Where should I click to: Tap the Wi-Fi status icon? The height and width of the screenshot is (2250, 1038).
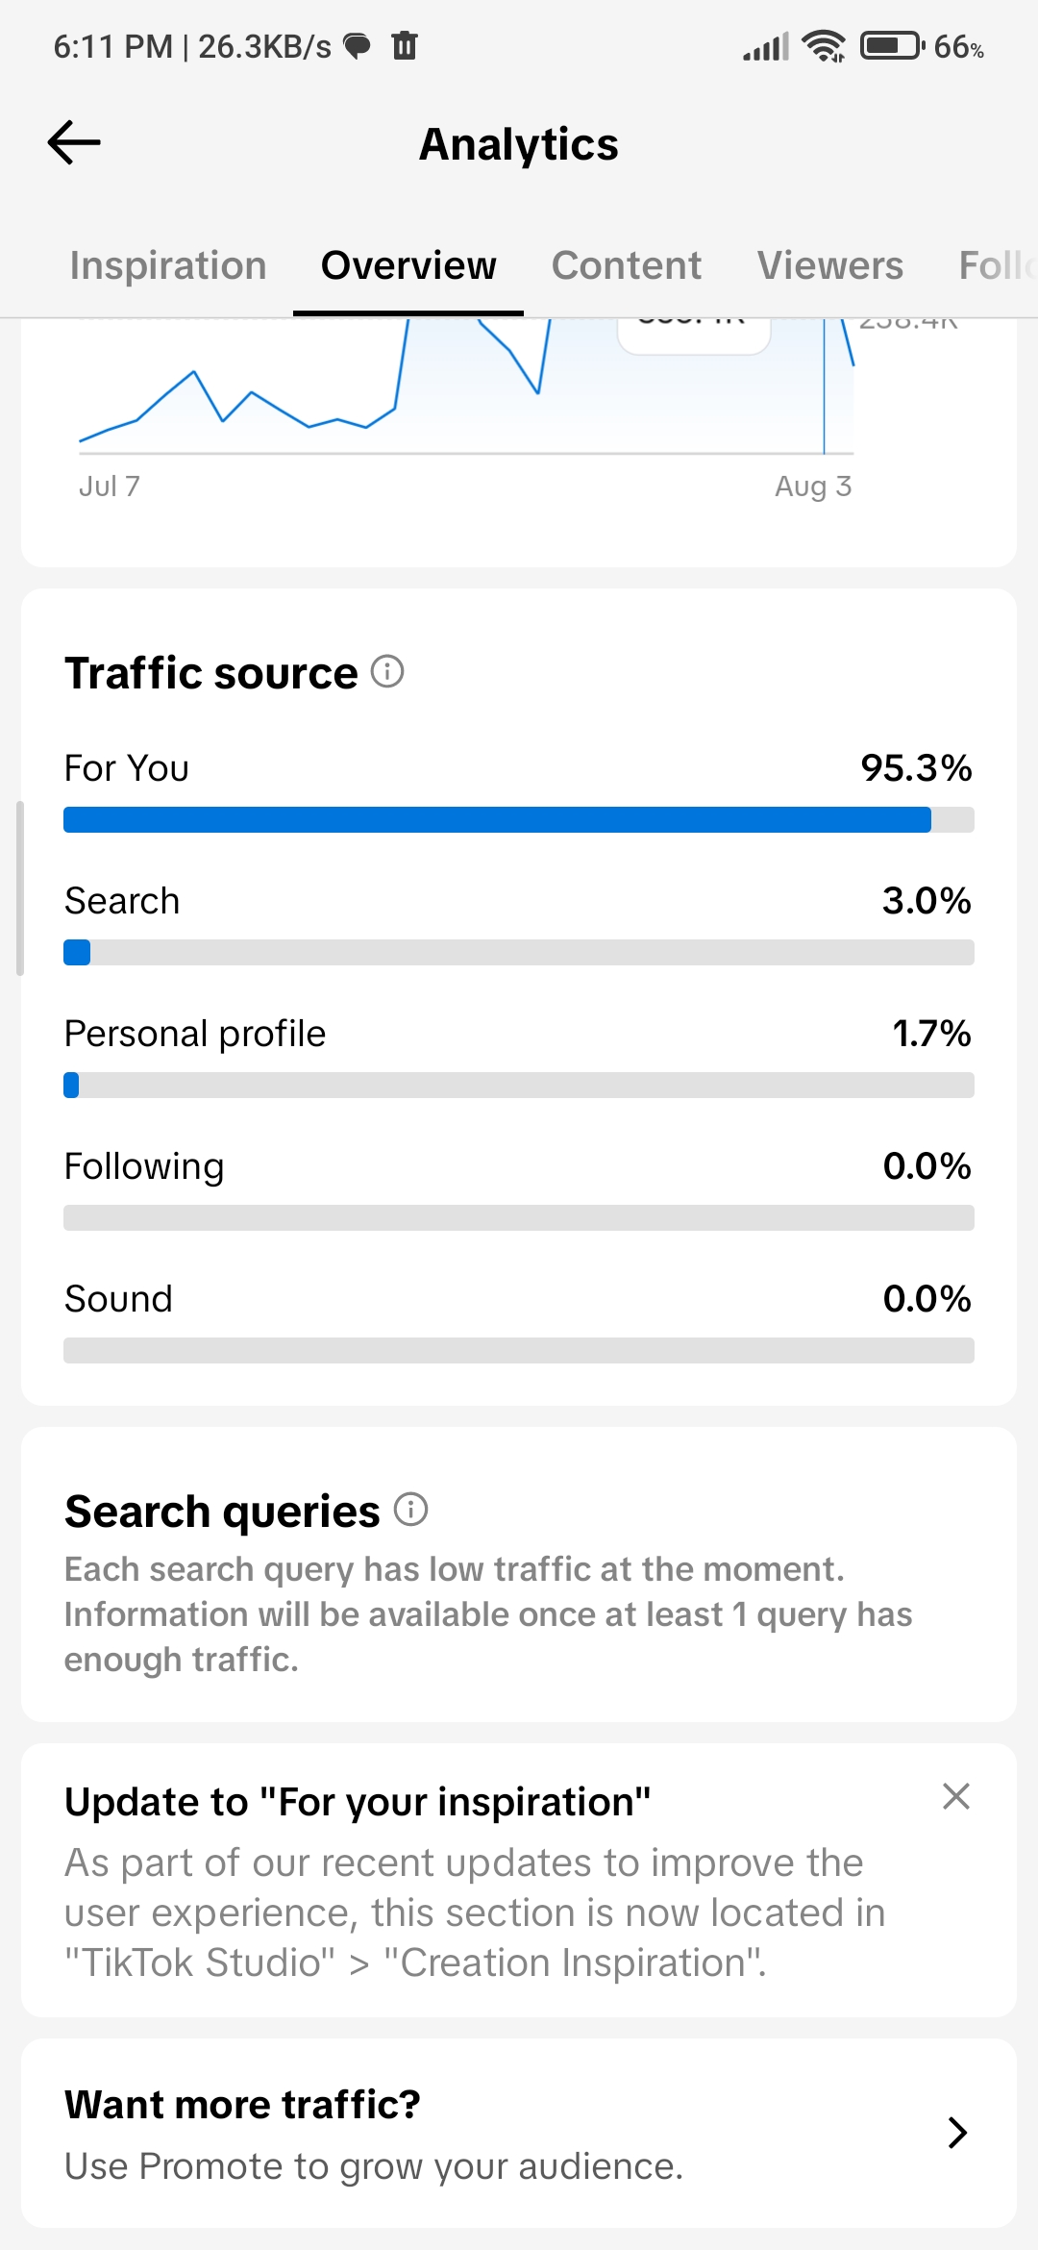click(x=824, y=46)
